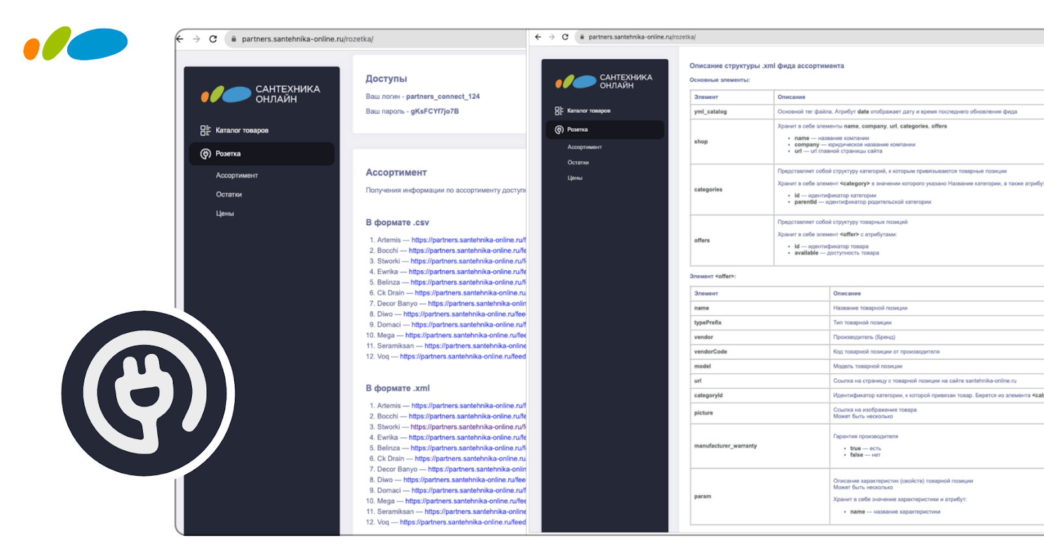Open Ассортимент submenu in left sidebar
This screenshot has height=554, width=1044.
tap(237, 176)
